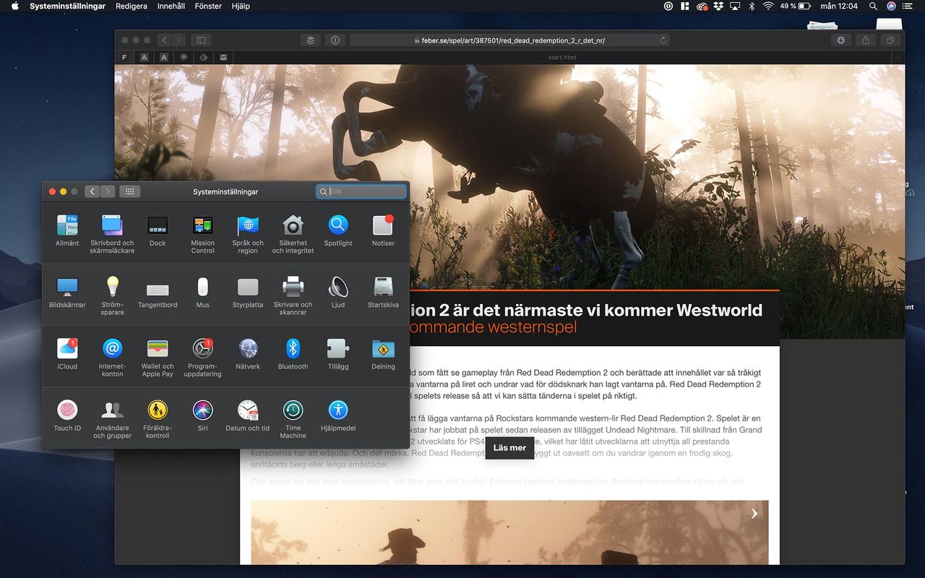Open the Apple menu

pos(14,6)
